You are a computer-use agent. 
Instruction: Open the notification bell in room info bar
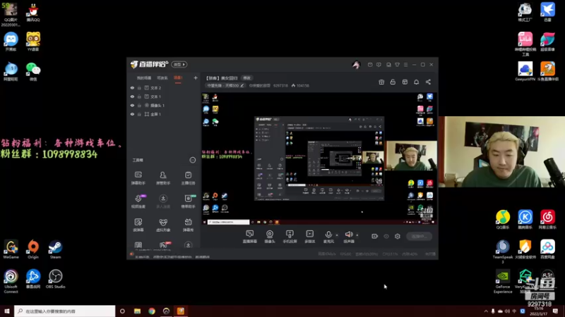[416, 82]
